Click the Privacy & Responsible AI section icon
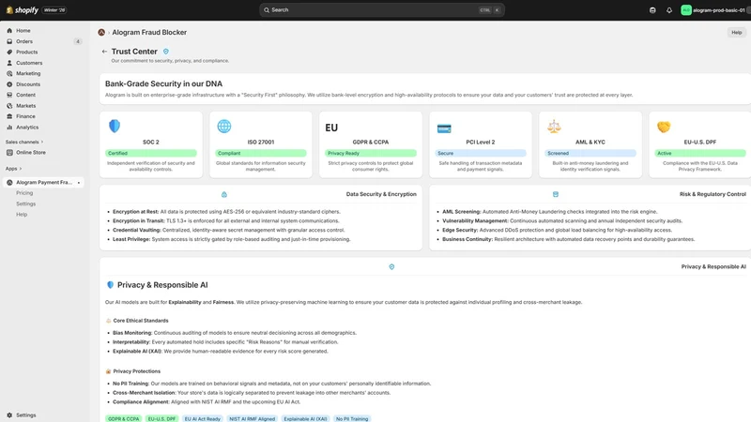Viewport: 751px width, 422px height. [391, 267]
